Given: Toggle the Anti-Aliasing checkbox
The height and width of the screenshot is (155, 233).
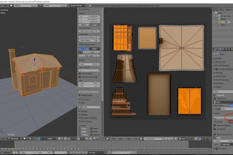Looking at the screenshot, I should coord(217,65).
